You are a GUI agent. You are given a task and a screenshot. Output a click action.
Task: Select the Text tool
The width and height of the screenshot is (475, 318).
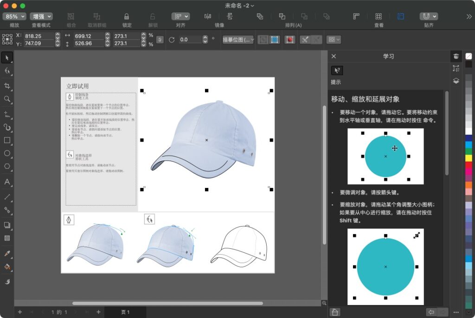pyautogui.click(x=6, y=182)
